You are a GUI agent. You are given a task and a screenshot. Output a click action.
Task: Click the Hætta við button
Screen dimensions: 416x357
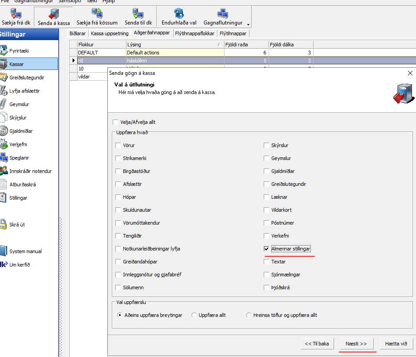tap(396, 344)
